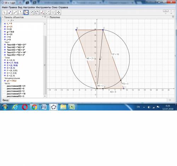Image resolution: width=177 pixels, height=166 pixels.
Task: Collapse the Текст group in objects panel
Action: coord(3,42)
